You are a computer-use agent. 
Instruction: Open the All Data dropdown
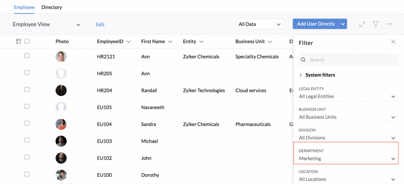[260, 24]
